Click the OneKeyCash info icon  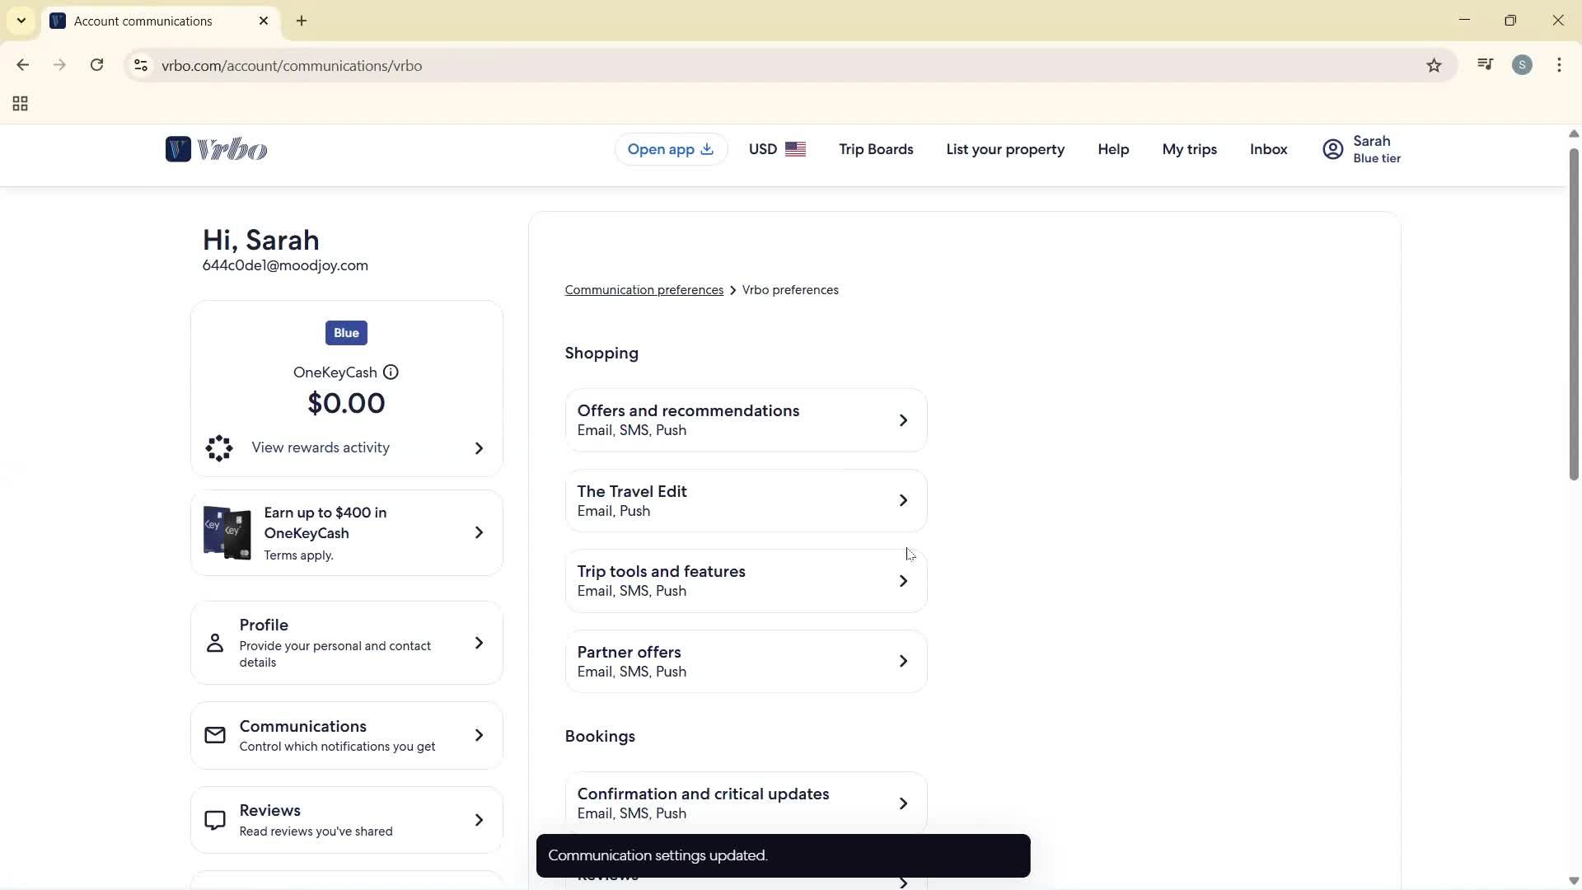pos(391,372)
